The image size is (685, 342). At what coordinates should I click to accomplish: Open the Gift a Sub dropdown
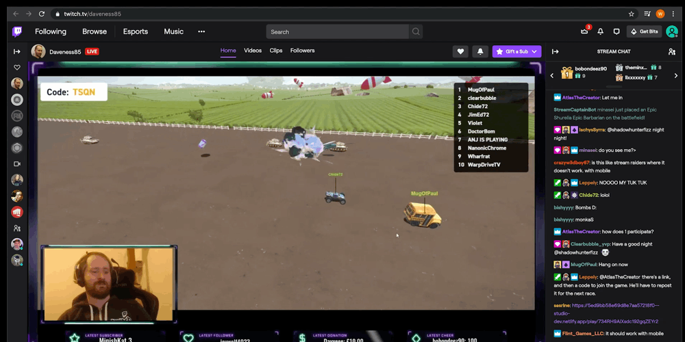coord(516,51)
